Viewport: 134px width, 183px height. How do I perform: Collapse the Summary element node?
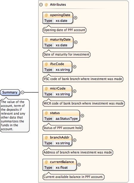pyautogui.click(x=22, y=92)
